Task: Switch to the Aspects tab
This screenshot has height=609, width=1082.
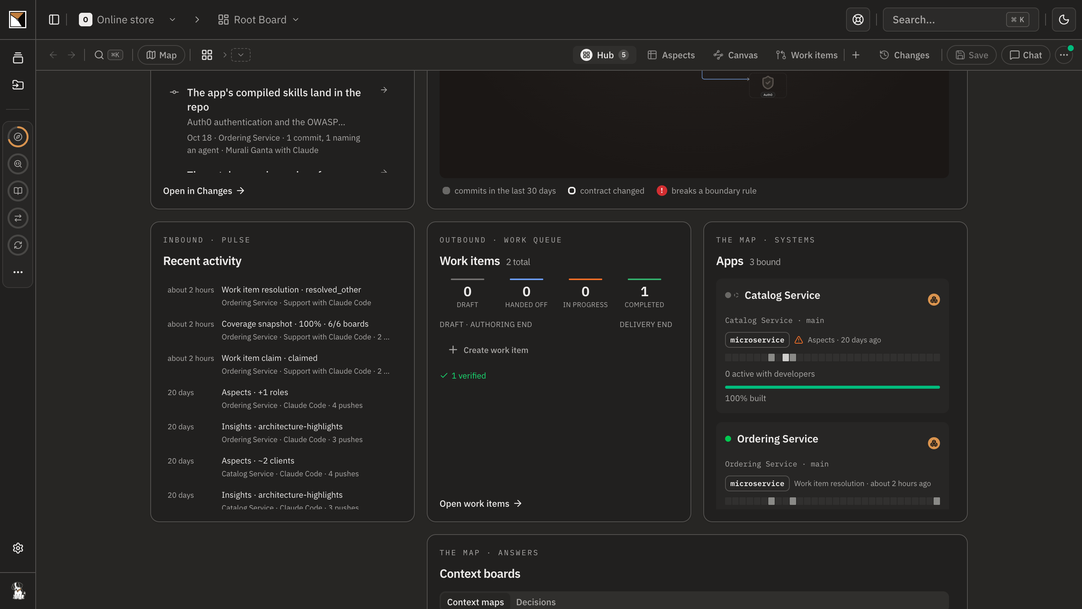Action: pyautogui.click(x=671, y=55)
